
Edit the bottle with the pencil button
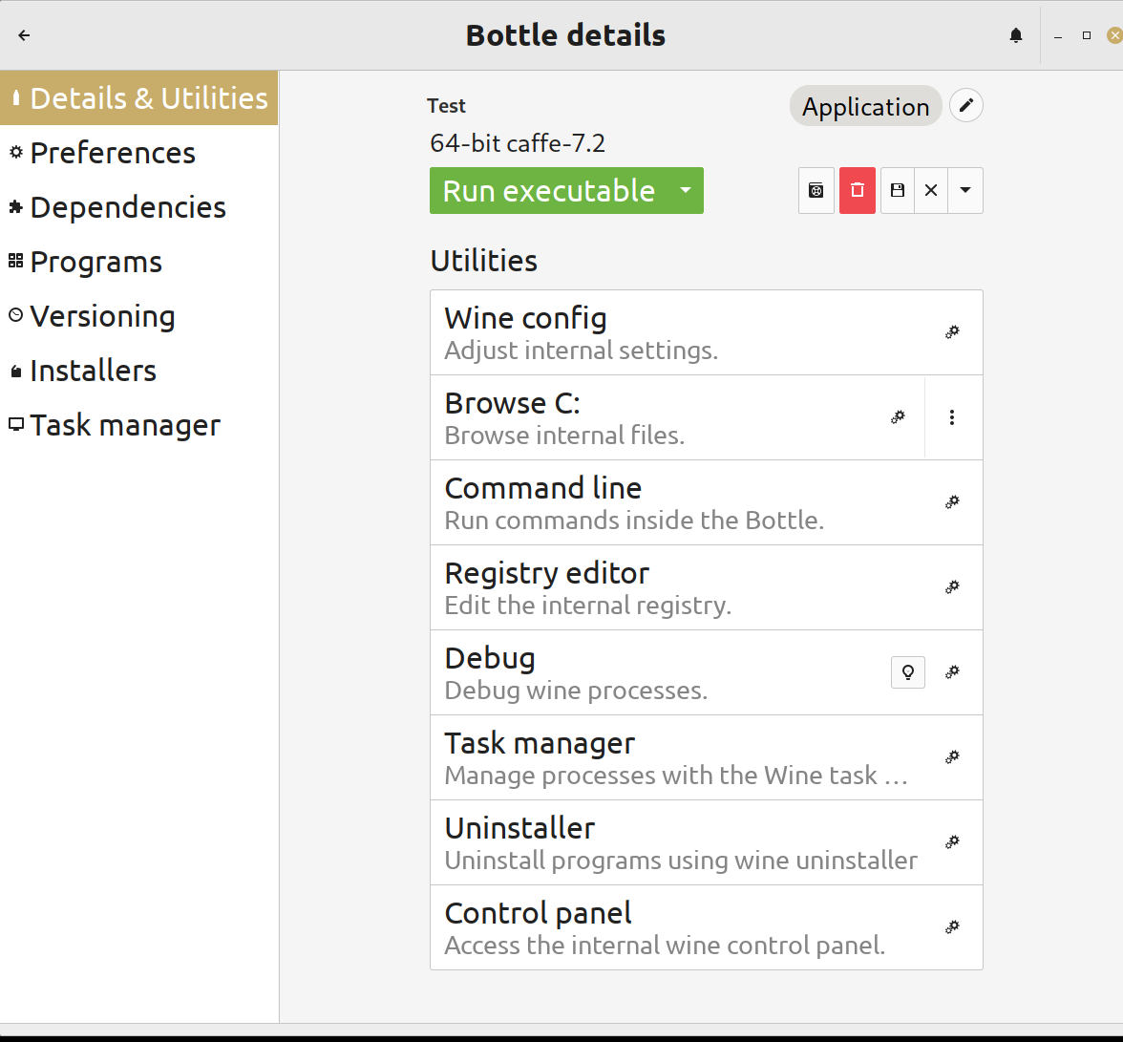965,105
